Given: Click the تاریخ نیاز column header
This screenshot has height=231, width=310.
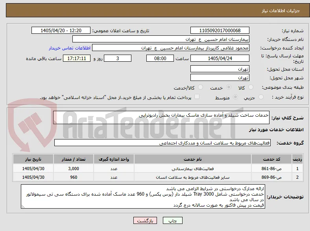Looking at the screenshot, I should [x=33, y=159].
